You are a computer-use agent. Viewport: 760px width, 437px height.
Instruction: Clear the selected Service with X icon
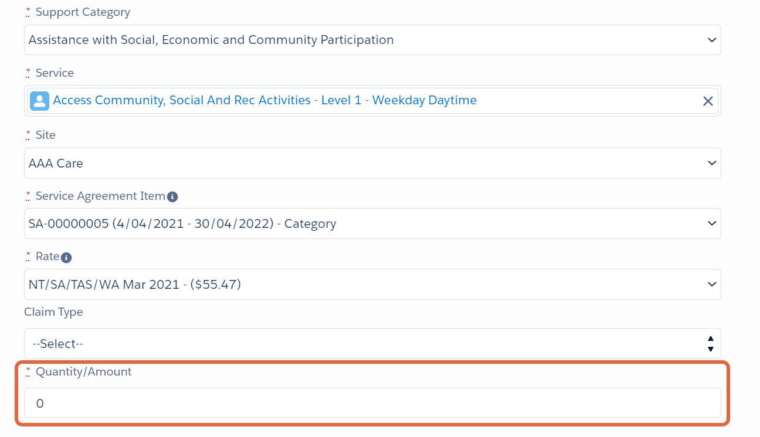click(x=708, y=101)
